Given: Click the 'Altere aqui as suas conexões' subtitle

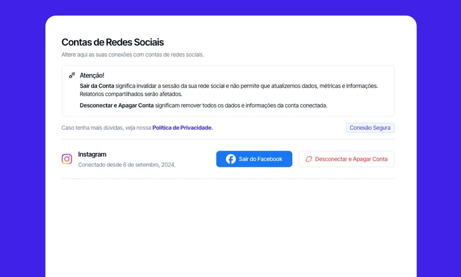Looking at the screenshot, I should click(x=133, y=54).
